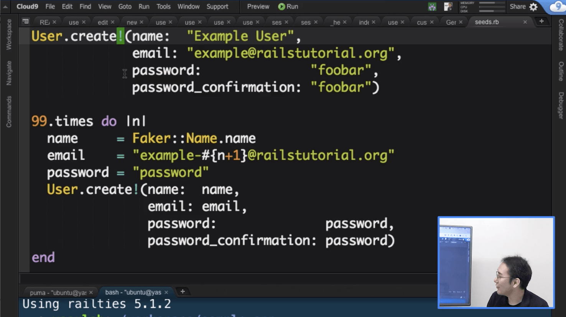
Task: Open the Find menu
Action: [85, 7]
